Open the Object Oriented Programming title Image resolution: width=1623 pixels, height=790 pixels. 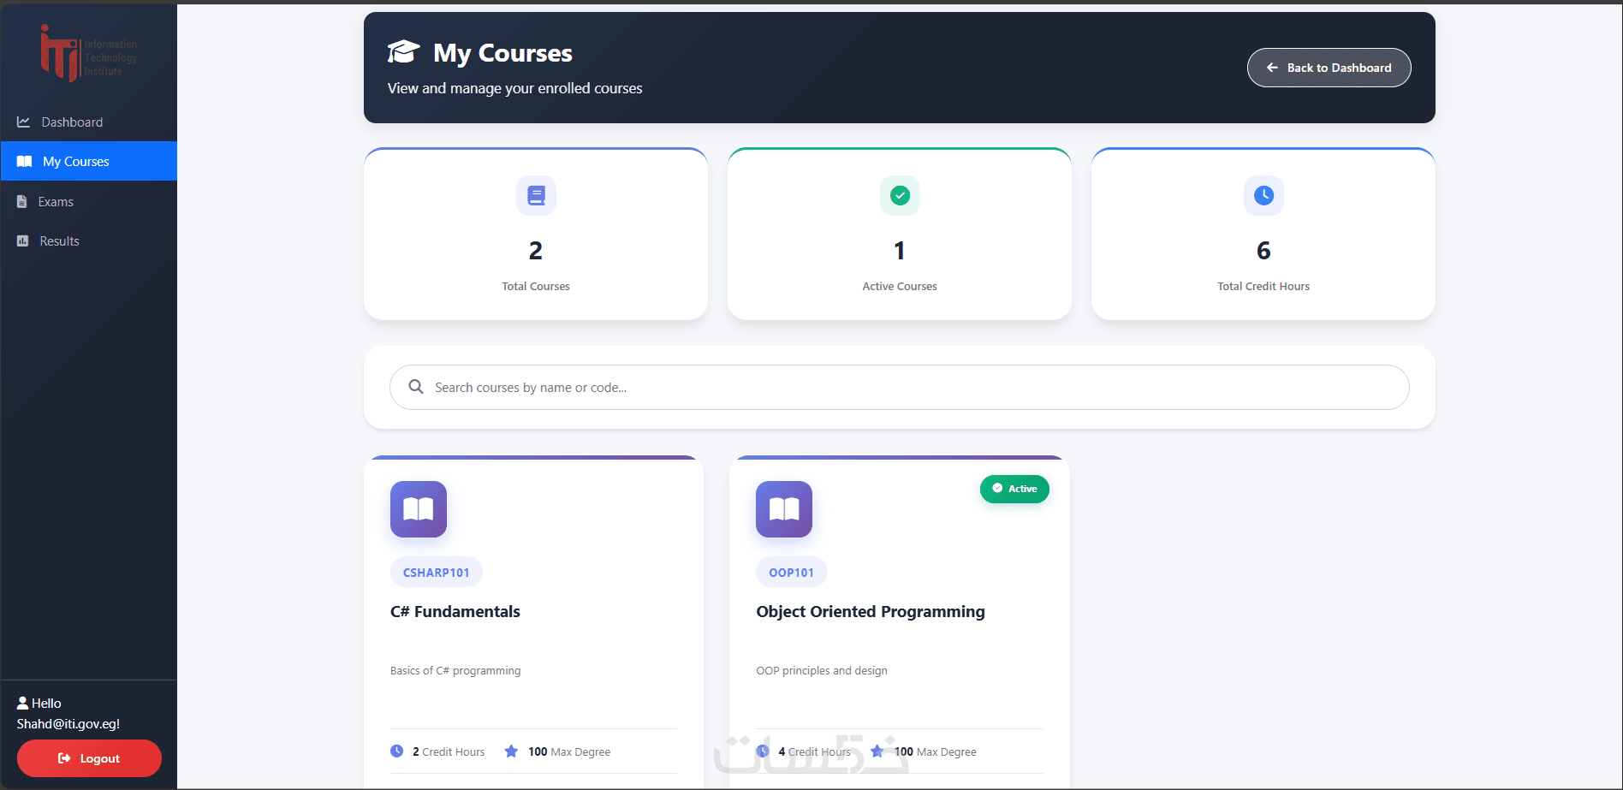(x=871, y=612)
